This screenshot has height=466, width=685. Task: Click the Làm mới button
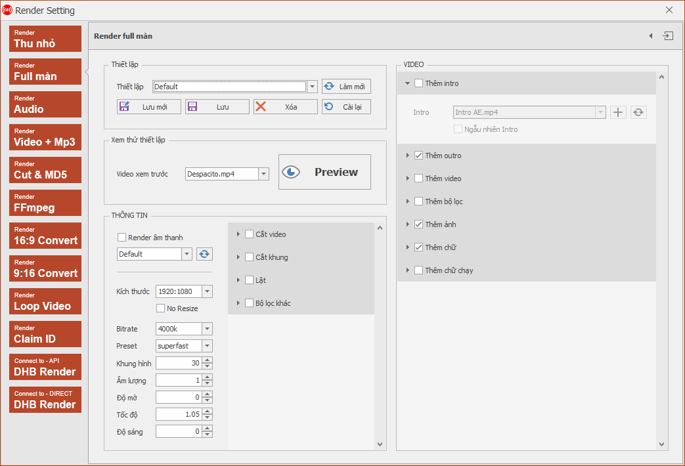point(346,87)
